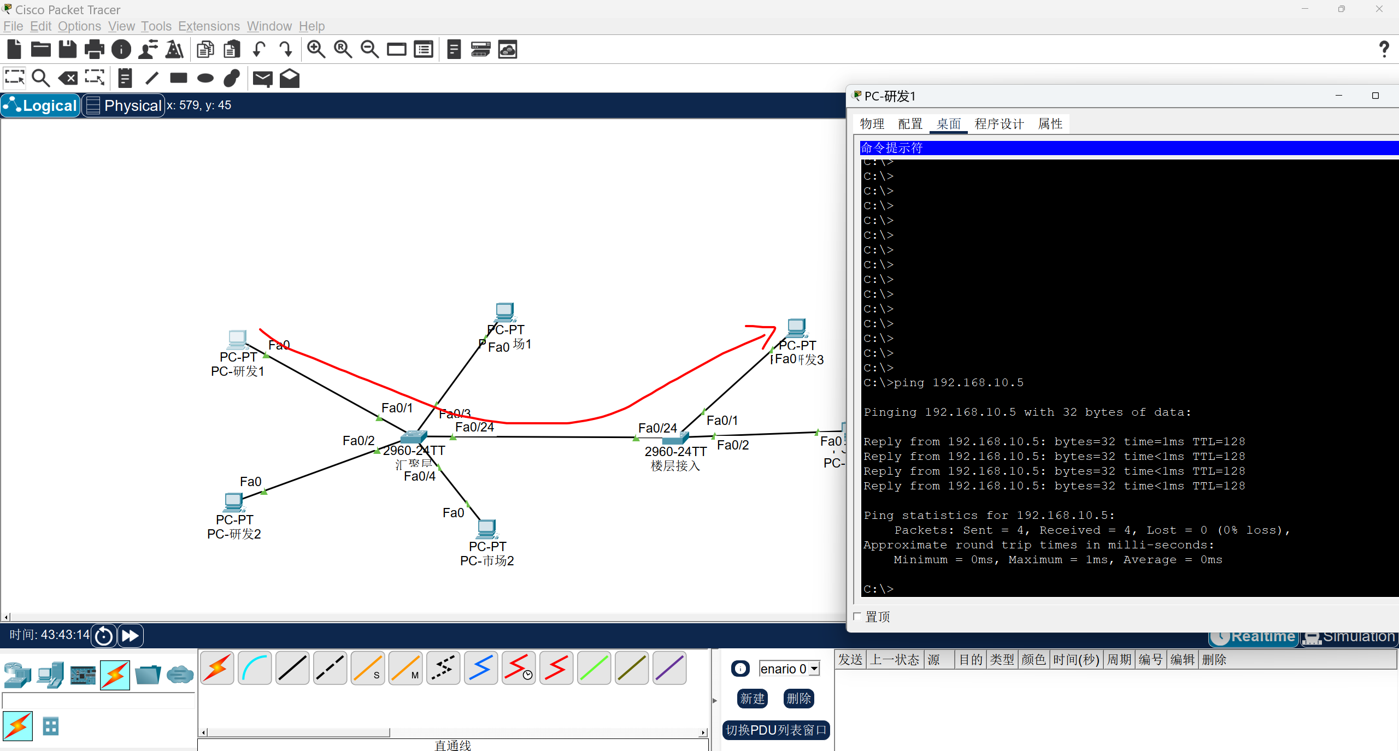This screenshot has width=1399, height=751.
Task: Open the Network Information icon
Action: tap(121, 50)
